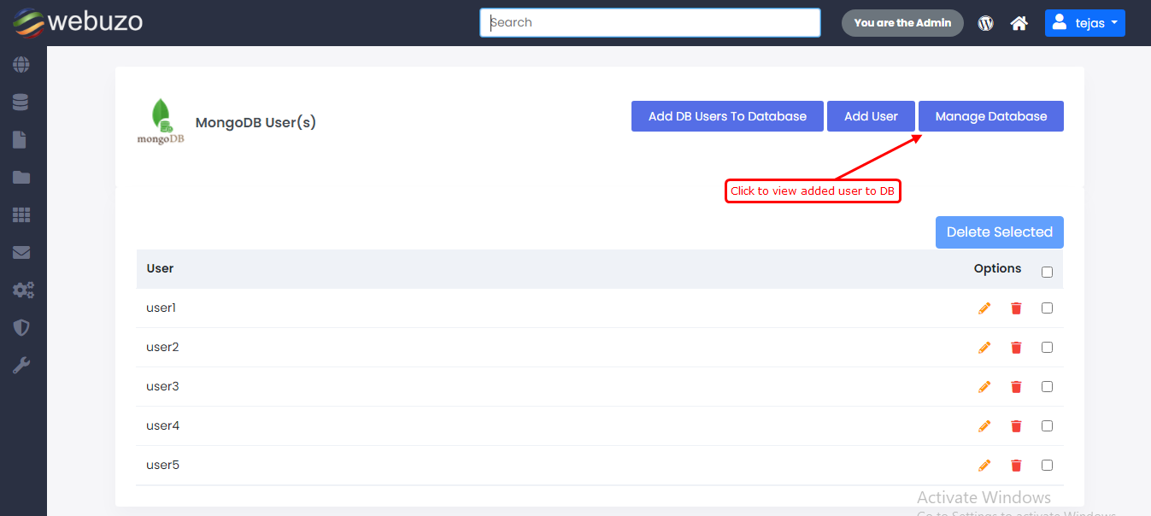Screen dimensions: 1151x516
Task: Click the wrench tools icon in sidebar
Action: tap(21, 366)
